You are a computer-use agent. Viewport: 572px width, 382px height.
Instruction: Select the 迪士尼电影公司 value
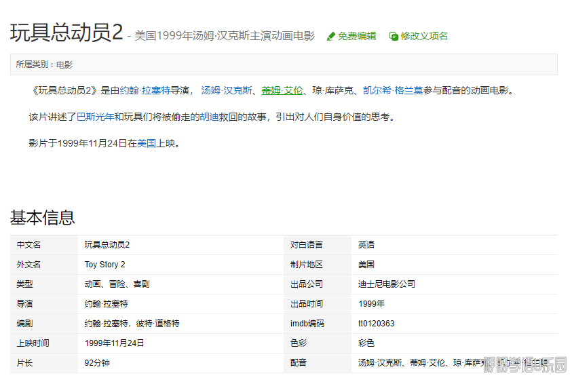tap(387, 284)
